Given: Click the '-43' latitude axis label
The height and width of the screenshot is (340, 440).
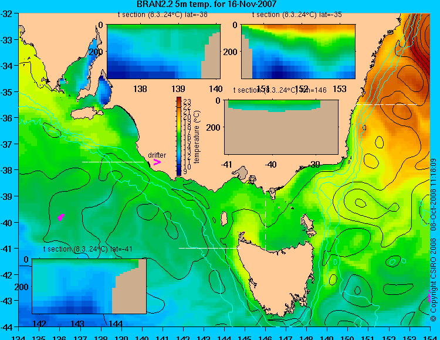Looking at the screenshot, I should [x=6, y=301].
